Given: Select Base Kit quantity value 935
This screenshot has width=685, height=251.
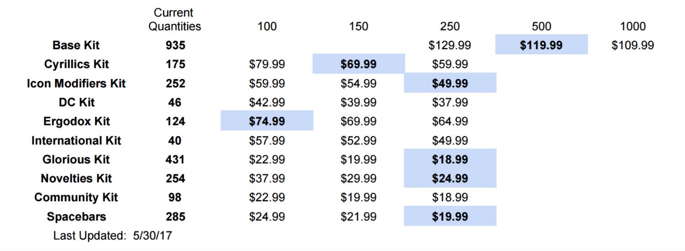Looking at the screenshot, I should pos(175,45).
